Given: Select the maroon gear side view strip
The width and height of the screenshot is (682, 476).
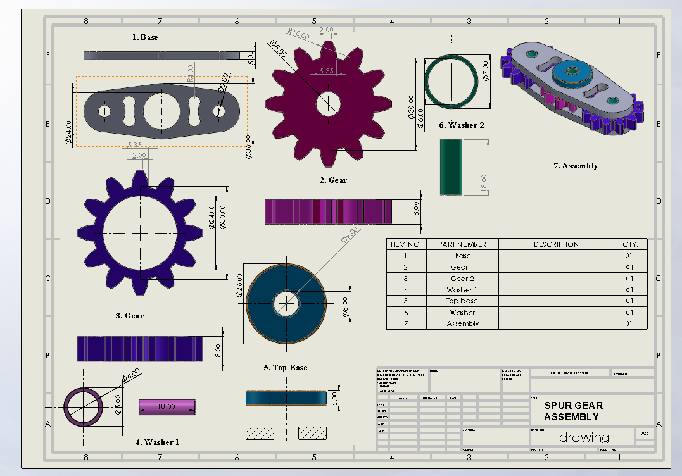Looking at the screenshot, I should (x=329, y=212).
